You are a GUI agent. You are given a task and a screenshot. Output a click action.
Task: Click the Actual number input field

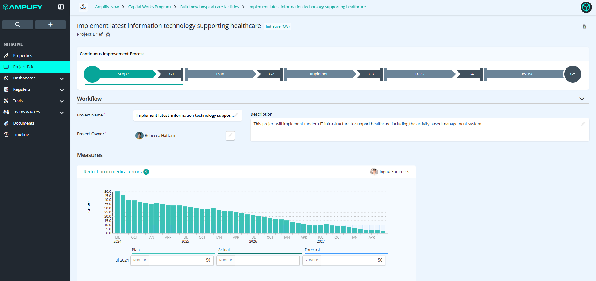pos(267,260)
